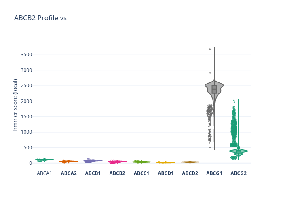The height and width of the screenshot is (202, 283).
Task: Click the chart title ABCB2 Profile vs
Action: pyautogui.click(x=40, y=18)
